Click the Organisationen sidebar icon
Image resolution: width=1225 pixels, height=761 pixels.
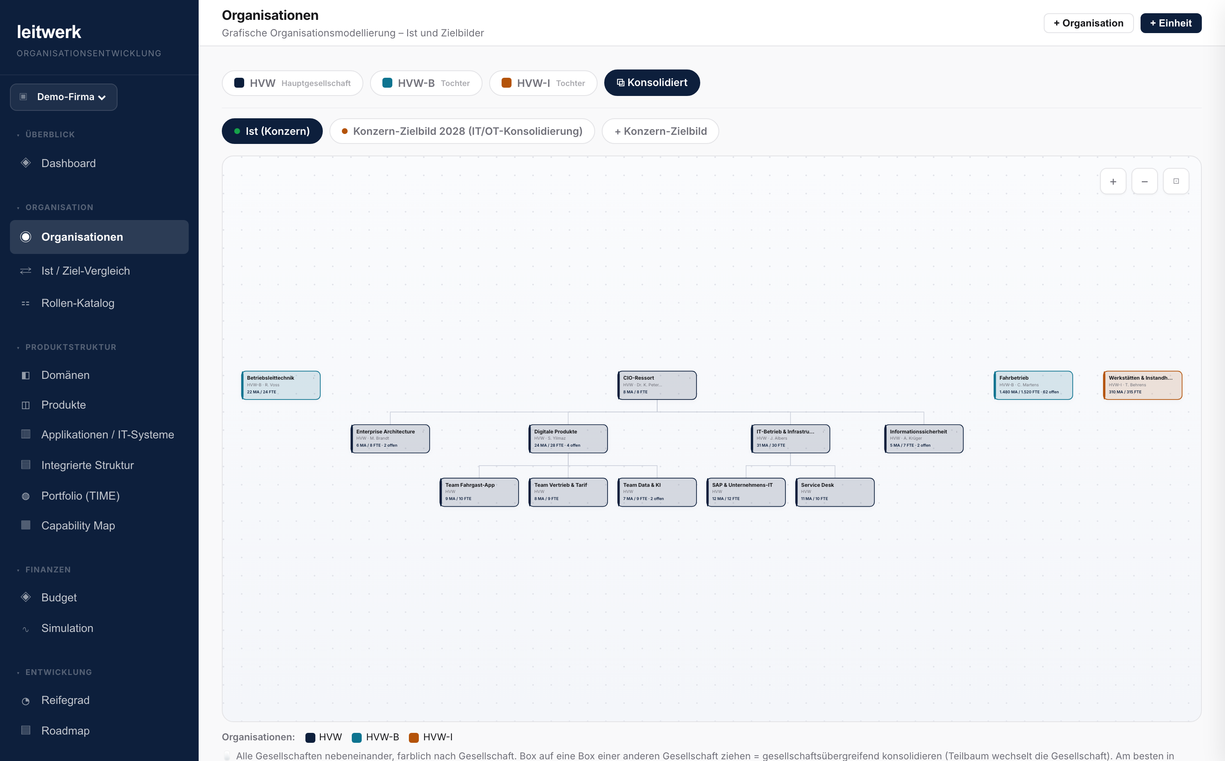click(26, 237)
